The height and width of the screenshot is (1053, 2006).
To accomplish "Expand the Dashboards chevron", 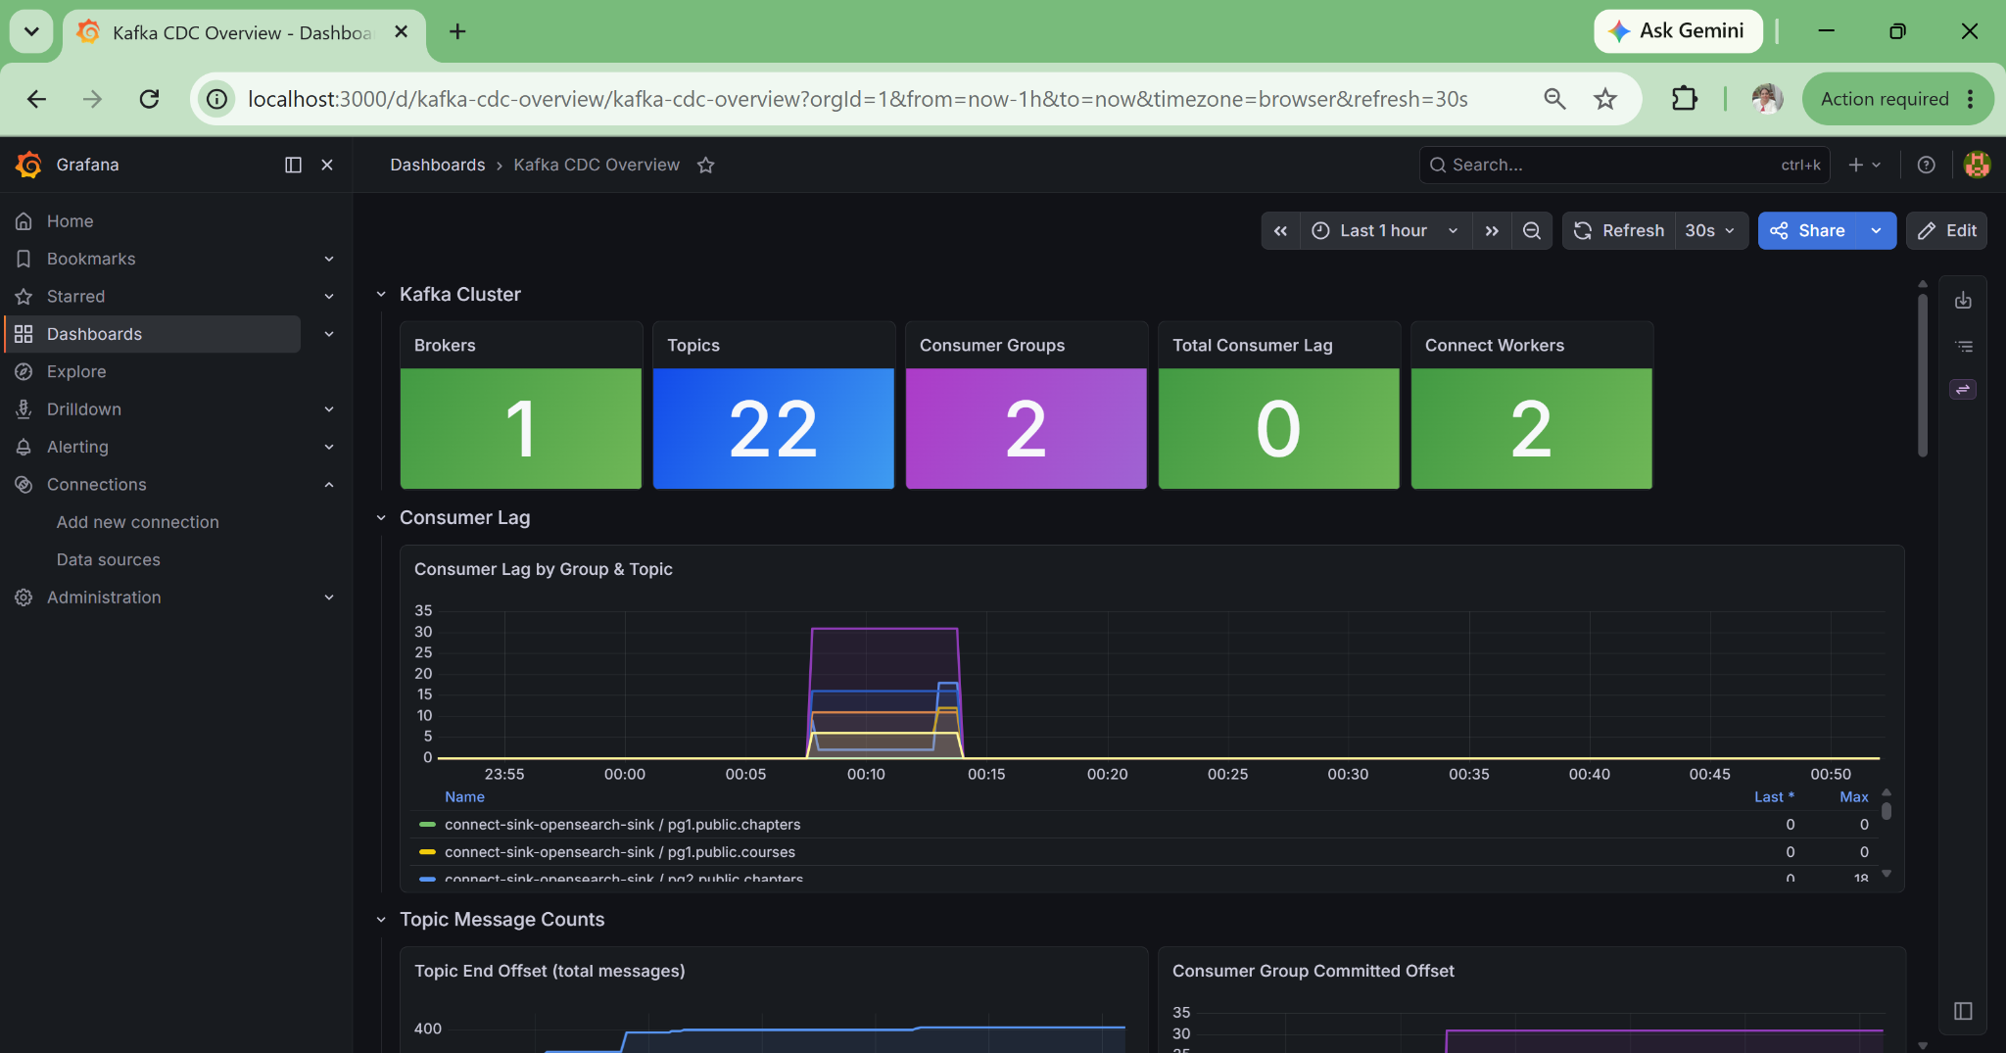I will click(329, 334).
